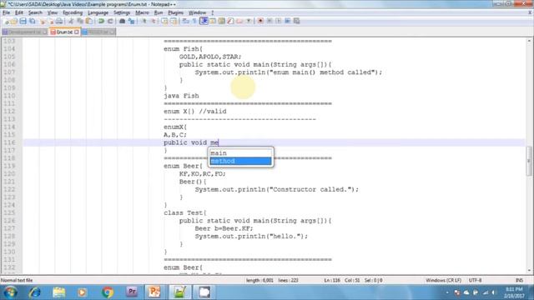The width and height of the screenshot is (534, 300).
Task: Click the Close document toolbar icon
Action: coord(43,21)
